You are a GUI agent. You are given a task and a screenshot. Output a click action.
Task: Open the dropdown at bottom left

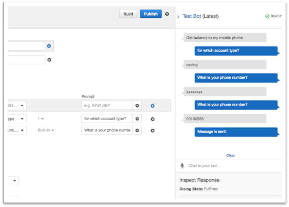pos(14,181)
